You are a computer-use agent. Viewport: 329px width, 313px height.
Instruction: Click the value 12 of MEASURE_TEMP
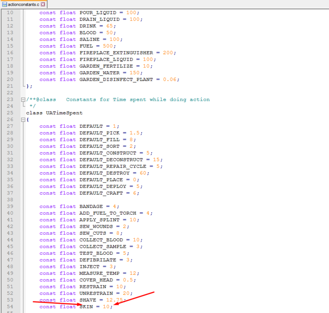tap(133, 273)
